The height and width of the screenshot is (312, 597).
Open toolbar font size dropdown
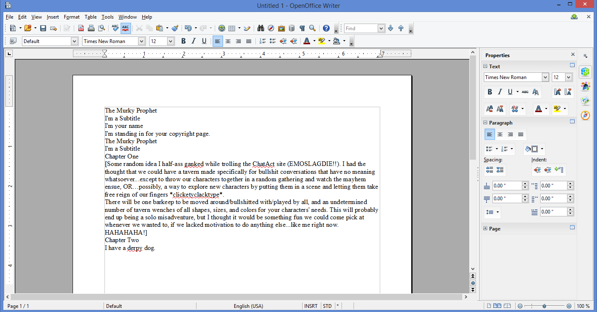coord(171,41)
